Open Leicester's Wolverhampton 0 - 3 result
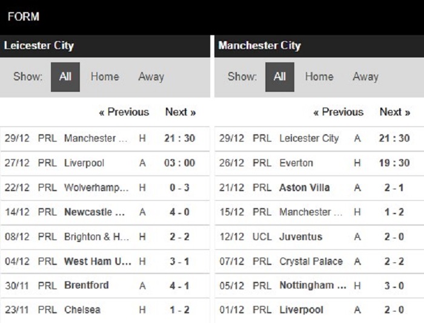 tap(105, 188)
